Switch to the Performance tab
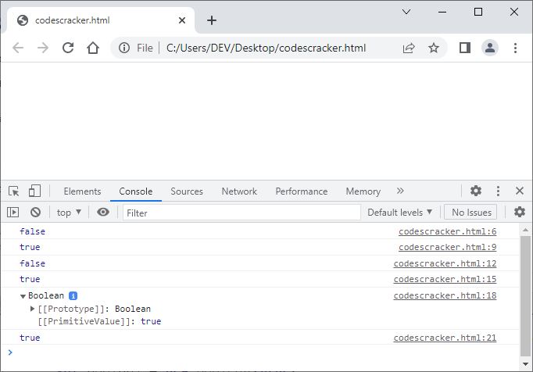Screen dimensions: 533x372 tap(302, 191)
